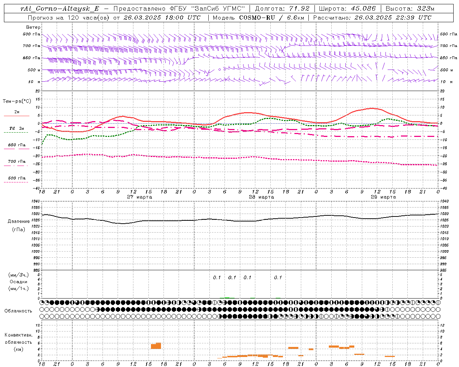
Task: Click the 10 м label left of wind barbs
Action: coord(34,82)
